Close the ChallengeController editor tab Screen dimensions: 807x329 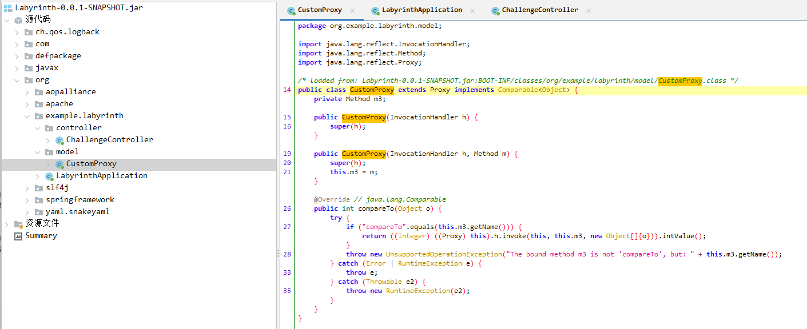[589, 10]
